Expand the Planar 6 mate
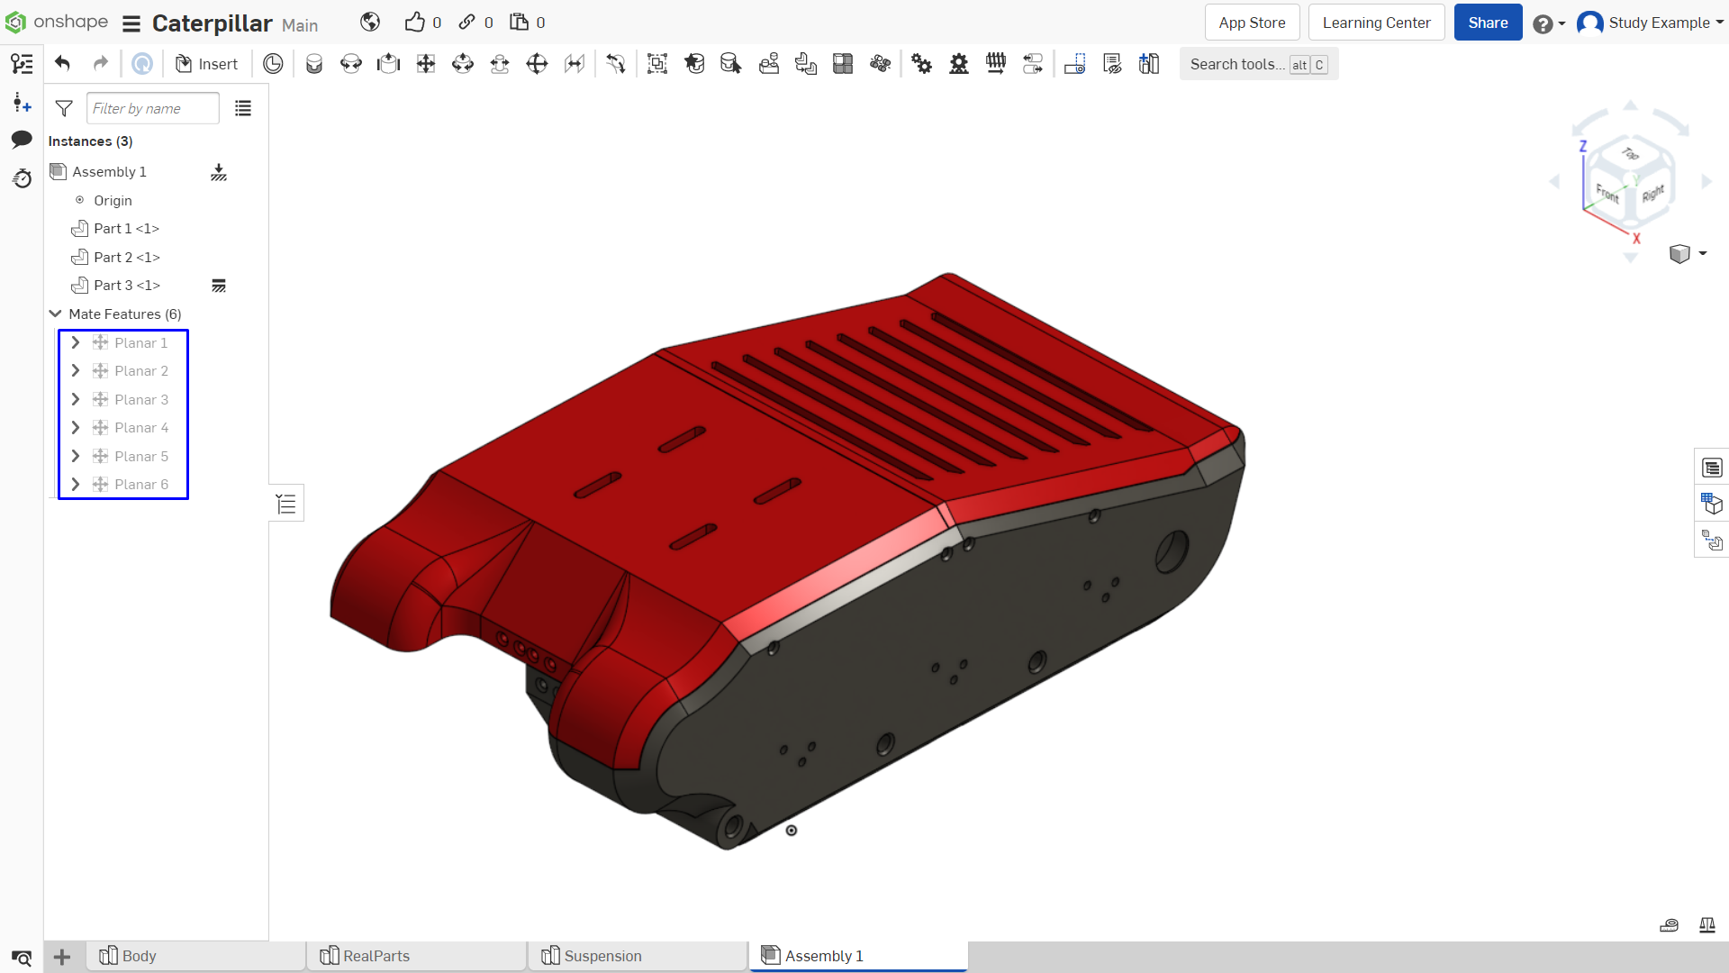This screenshot has height=973, width=1729. click(x=76, y=485)
